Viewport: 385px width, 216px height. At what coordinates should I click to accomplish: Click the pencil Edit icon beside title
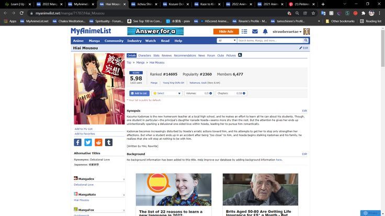(303, 48)
